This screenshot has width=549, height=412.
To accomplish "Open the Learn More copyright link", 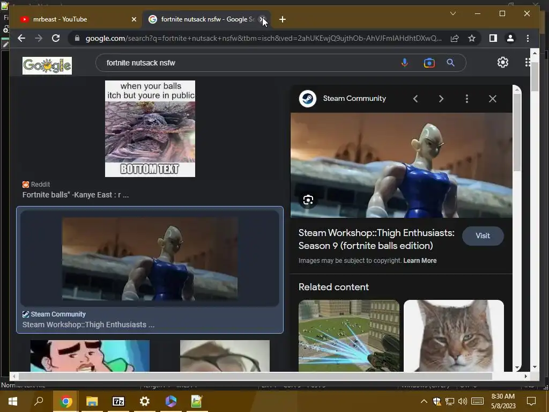I will coord(420,261).
